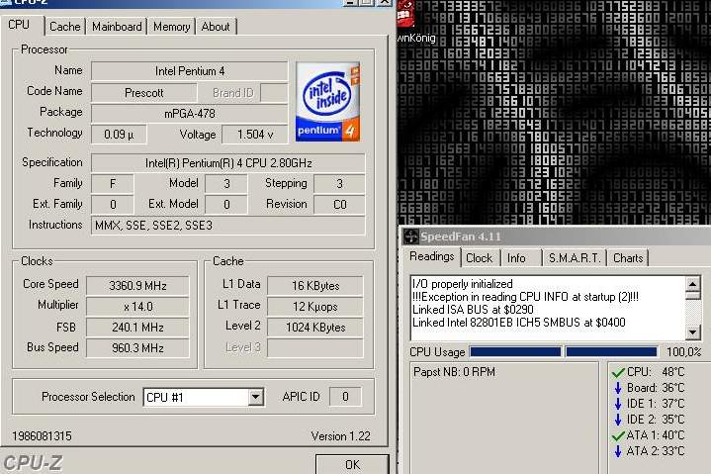
Task: Open the Mainboard tab in CPU-Z
Action: tap(117, 27)
